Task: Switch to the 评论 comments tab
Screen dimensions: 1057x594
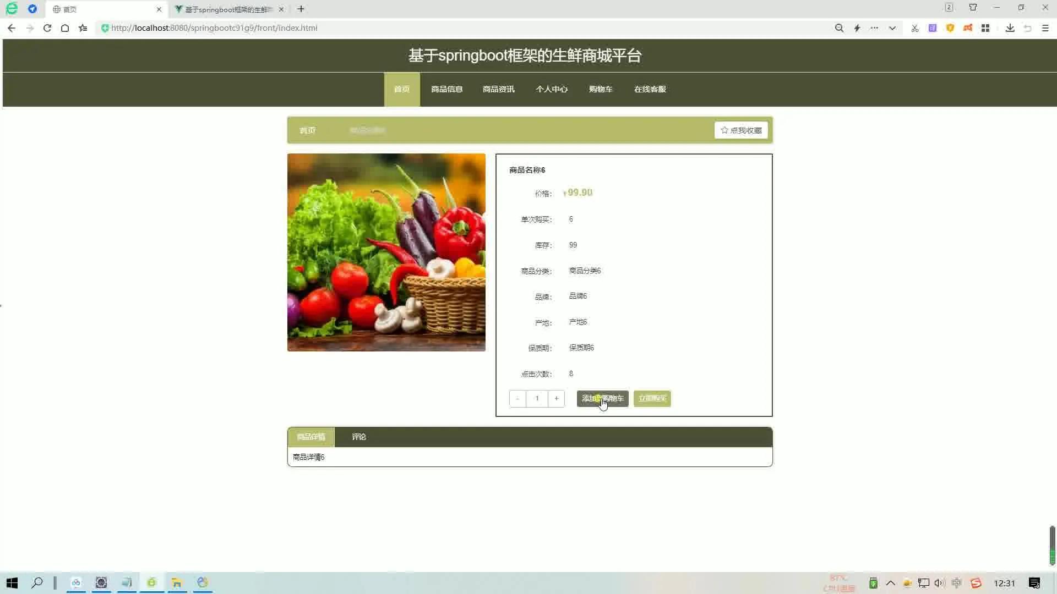Action: tap(358, 437)
